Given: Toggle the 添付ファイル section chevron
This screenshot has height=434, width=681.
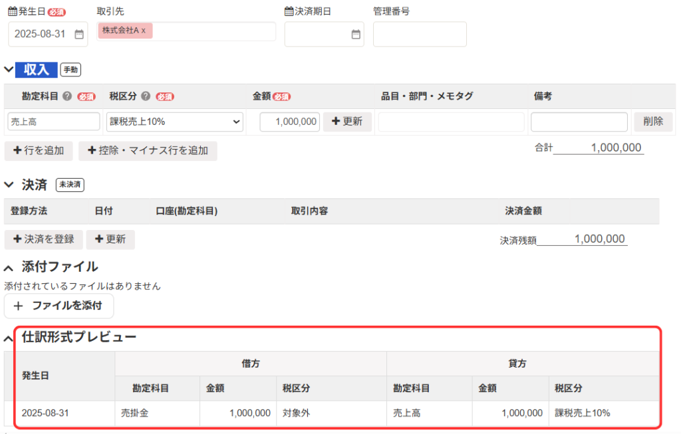Looking at the screenshot, I should [x=9, y=268].
